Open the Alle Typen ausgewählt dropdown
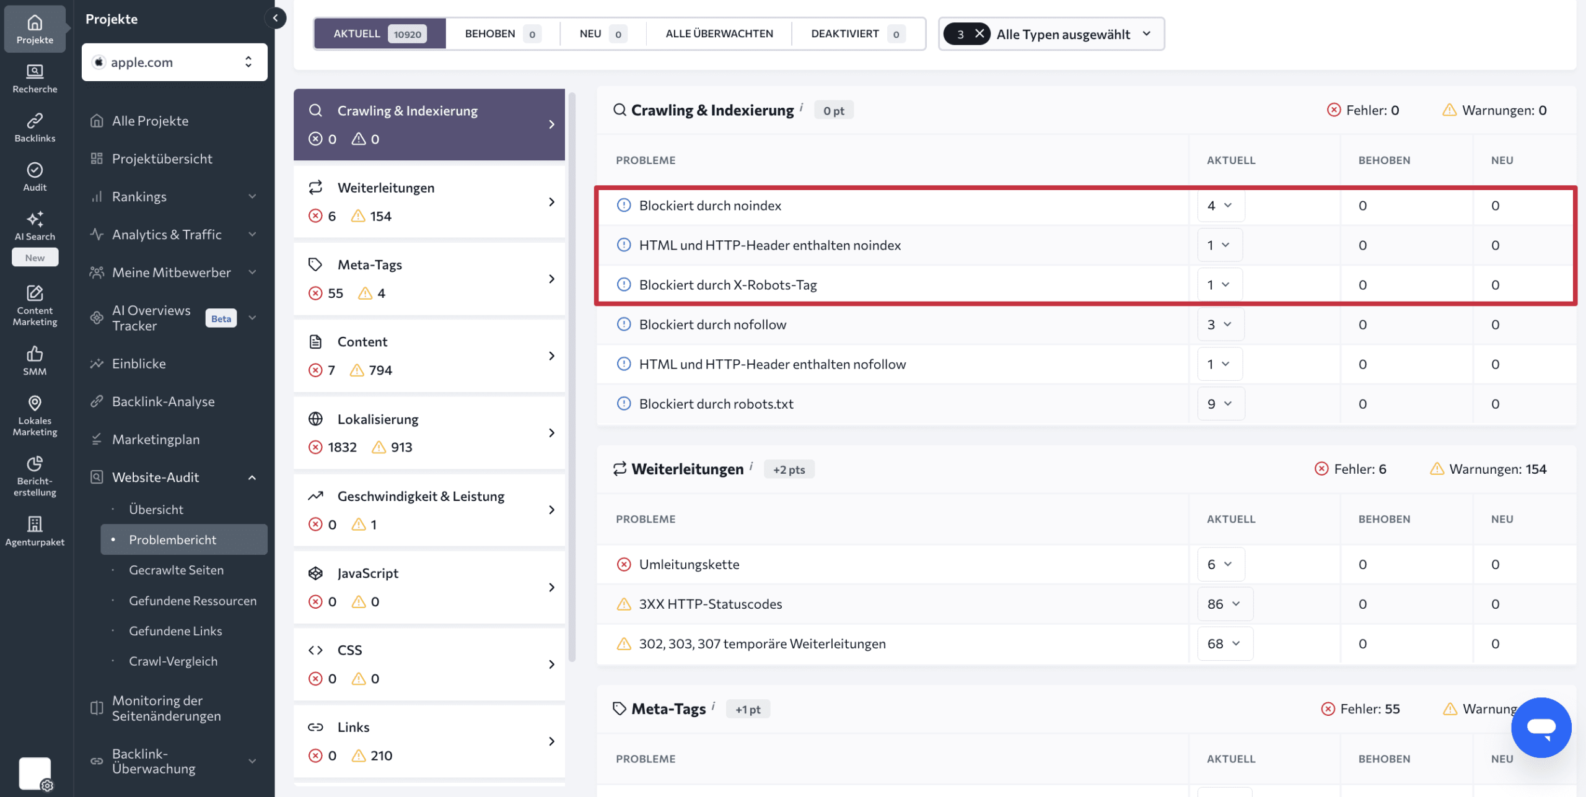 [1051, 34]
